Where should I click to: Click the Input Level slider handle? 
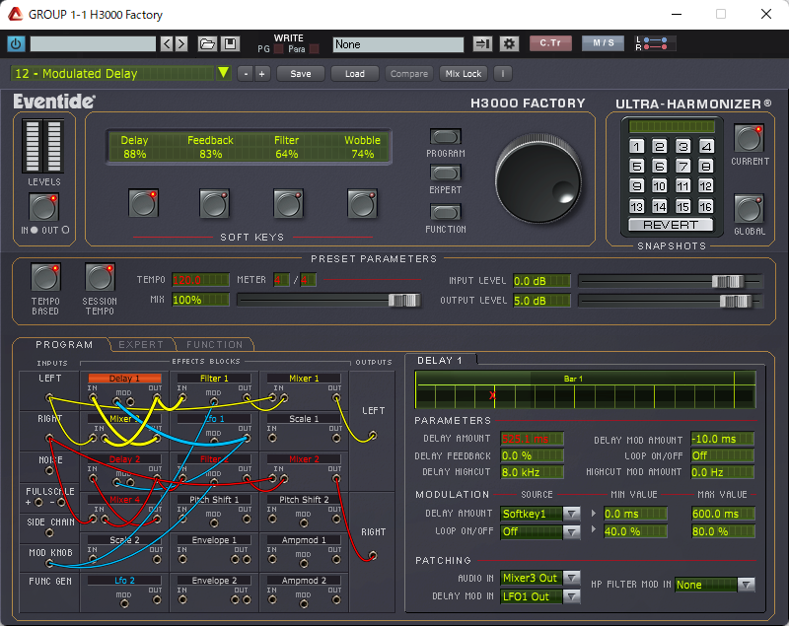(728, 281)
